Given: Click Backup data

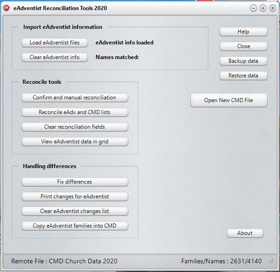Looking at the screenshot, I should (x=243, y=61).
